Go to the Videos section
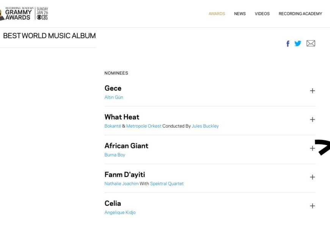The width and height of the screenshot is (330, 227). point(262,14)
